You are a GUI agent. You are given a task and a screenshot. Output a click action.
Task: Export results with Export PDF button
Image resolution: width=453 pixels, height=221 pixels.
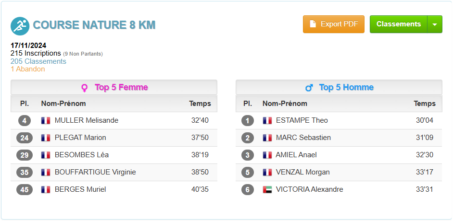coord(334,24)
